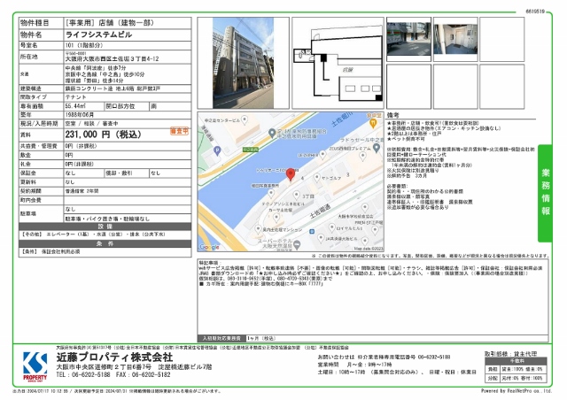Click the 償却・敷引 label cell
The image size is (567, 400).
(127, 173)
